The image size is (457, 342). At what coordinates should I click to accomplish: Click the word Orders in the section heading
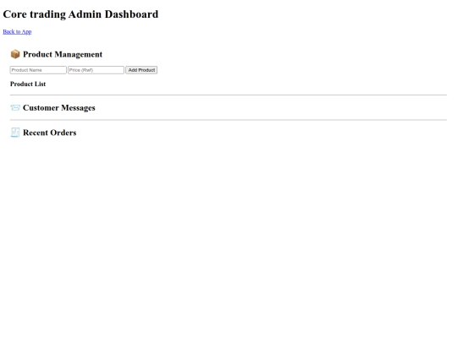pos(63,133)
